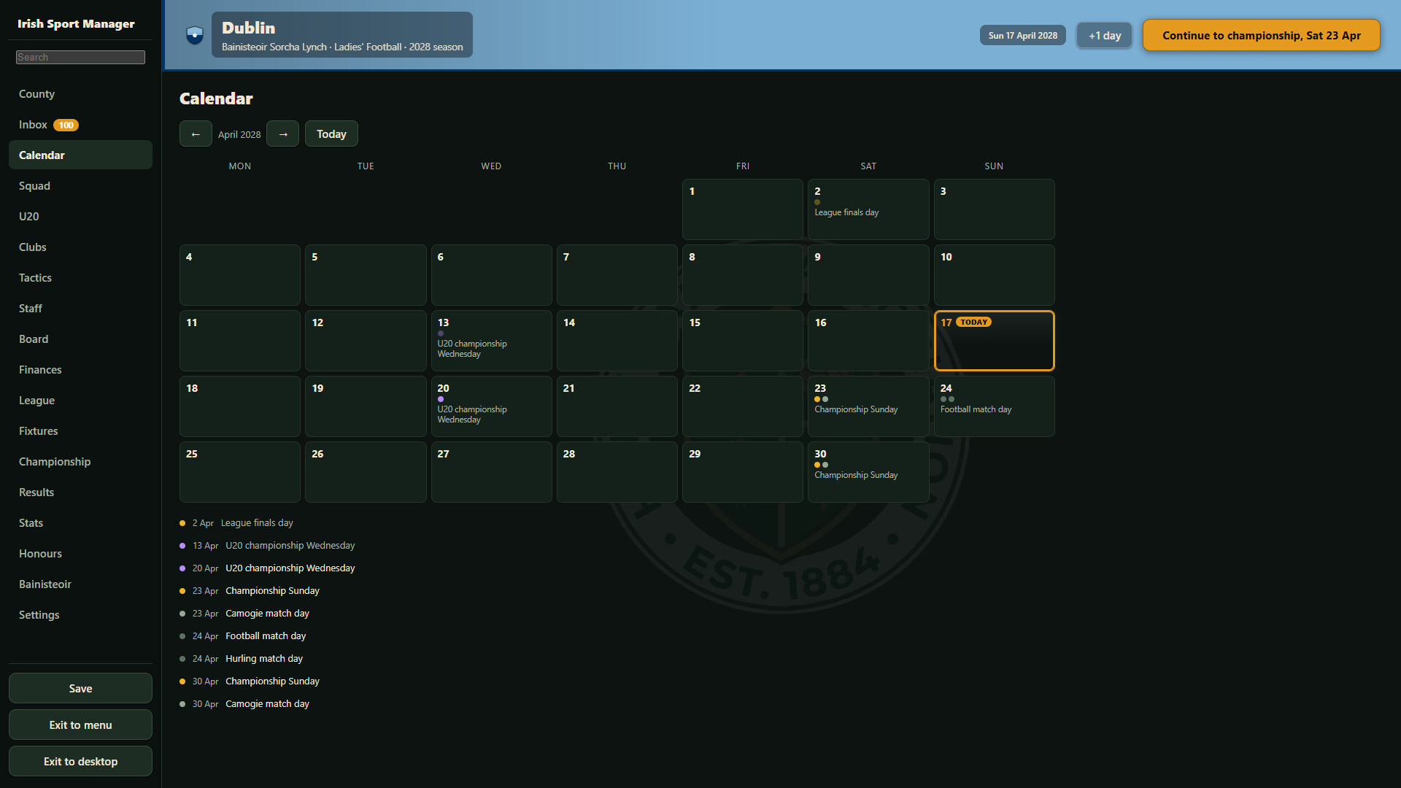Select 30 April Championship Sunday cell
This screenshot has height=788, width=1401.
(868, 472)
